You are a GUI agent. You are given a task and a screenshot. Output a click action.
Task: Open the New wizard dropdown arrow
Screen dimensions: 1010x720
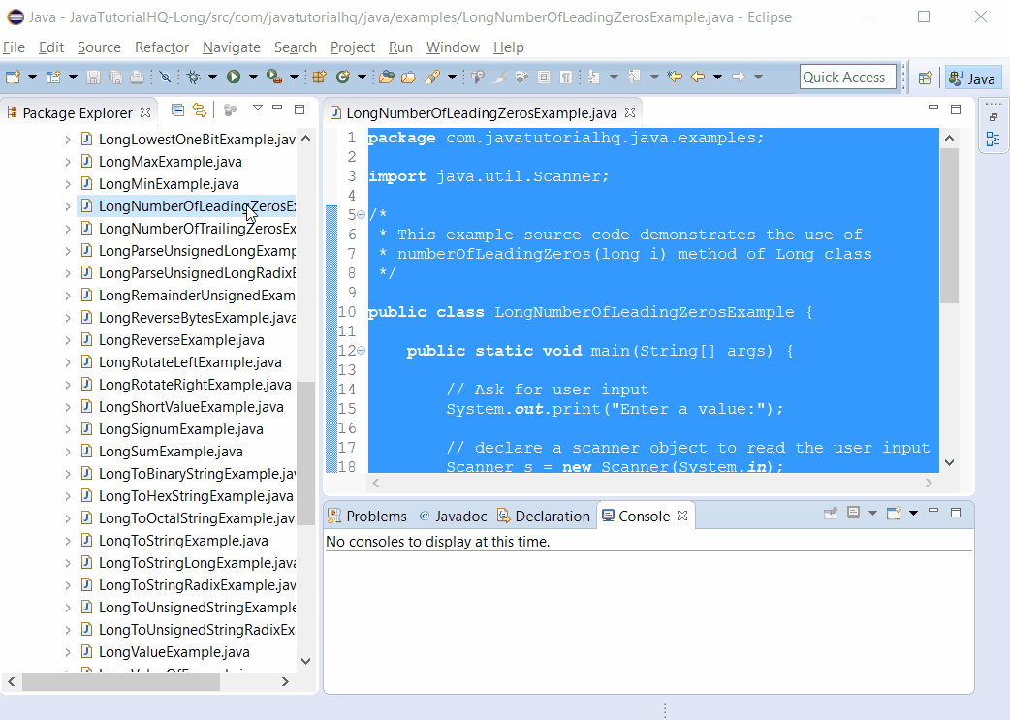coord(32,78)
